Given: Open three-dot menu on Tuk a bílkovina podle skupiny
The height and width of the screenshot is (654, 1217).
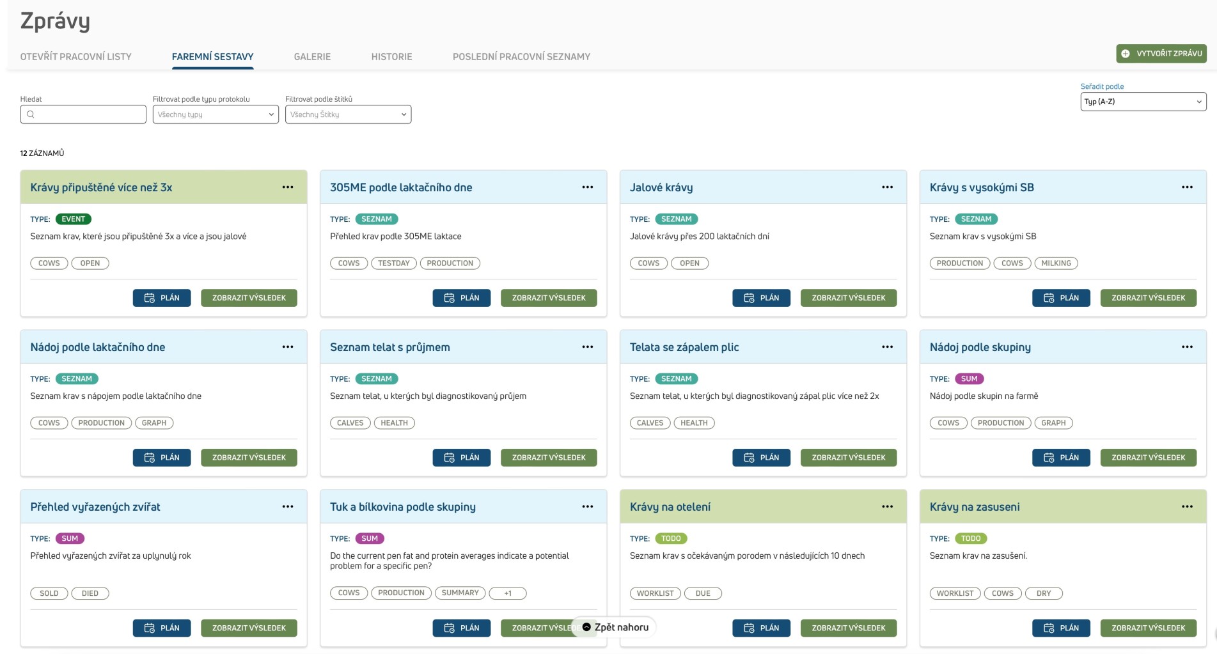Looking at the screenshot, I should [588, 507].
